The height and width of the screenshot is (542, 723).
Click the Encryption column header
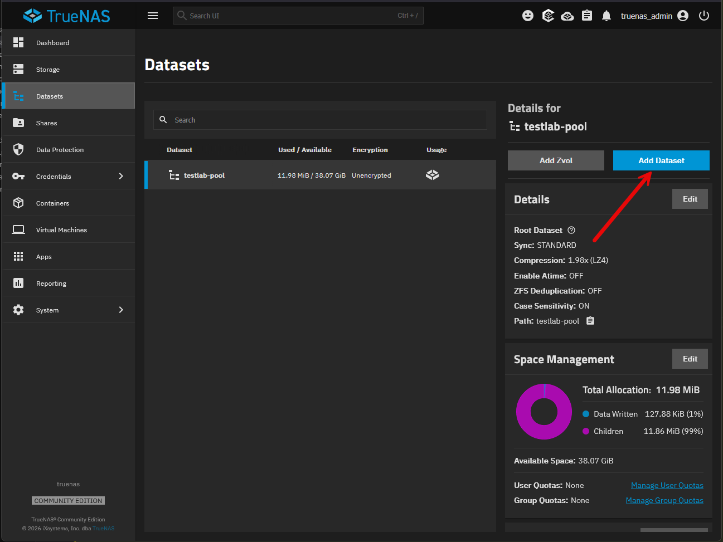[370, 150]
